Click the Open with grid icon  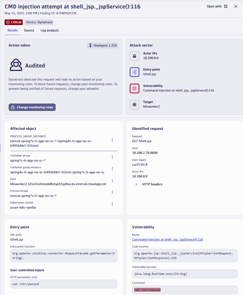point(226,6)
